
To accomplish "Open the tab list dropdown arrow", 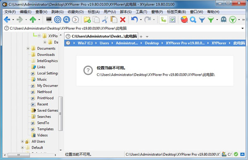I will point(147,36).
